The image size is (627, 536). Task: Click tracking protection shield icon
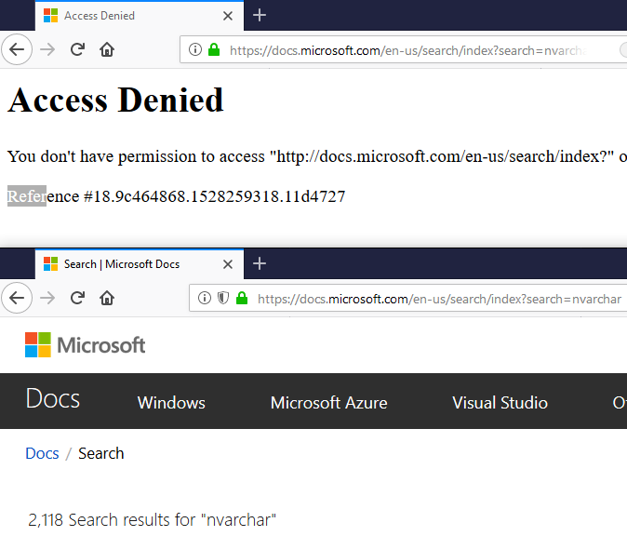pos(223,298)
